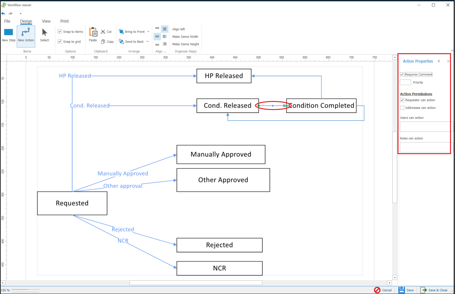Image resolution: width=455 pixels, height=294 pixels.
Task: Open the quick access toolbar dropdown
Action: pos(21,14)
